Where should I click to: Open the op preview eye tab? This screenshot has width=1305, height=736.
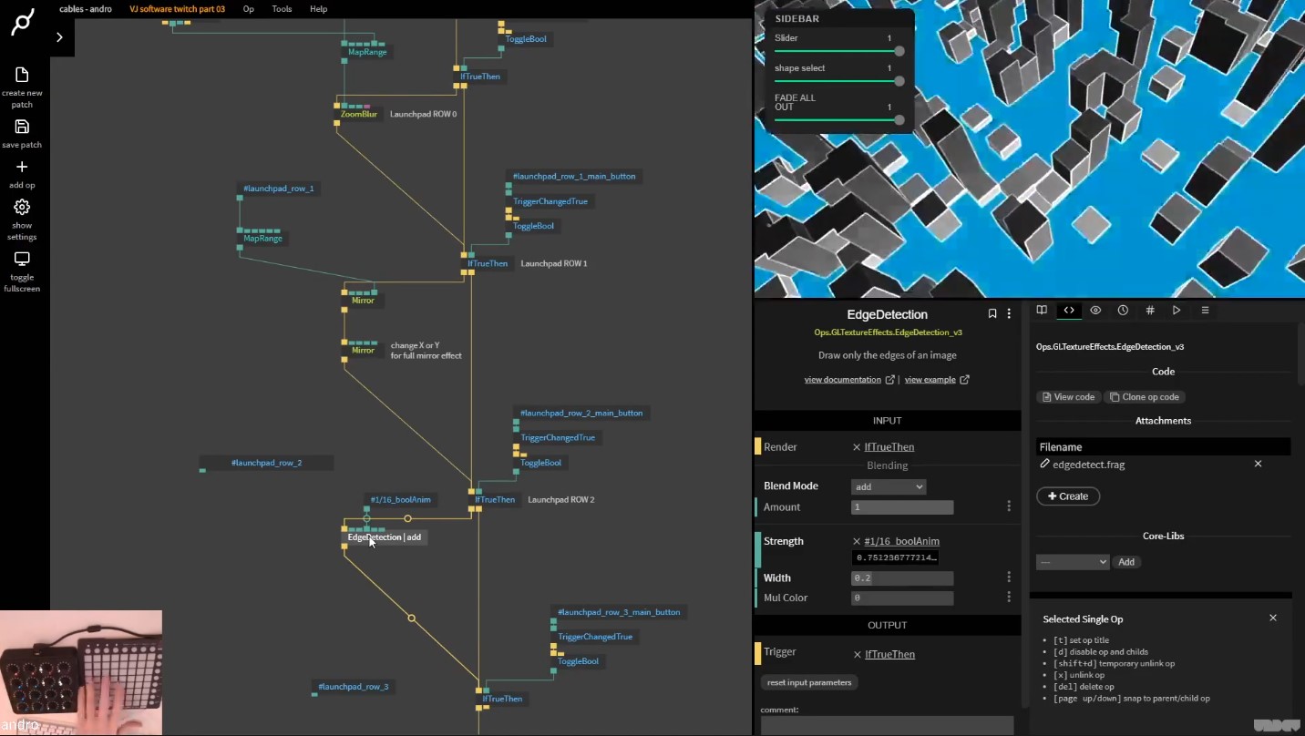(1095, 310)
